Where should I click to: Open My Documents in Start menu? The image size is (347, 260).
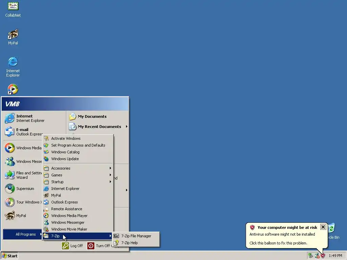point(88,116)
